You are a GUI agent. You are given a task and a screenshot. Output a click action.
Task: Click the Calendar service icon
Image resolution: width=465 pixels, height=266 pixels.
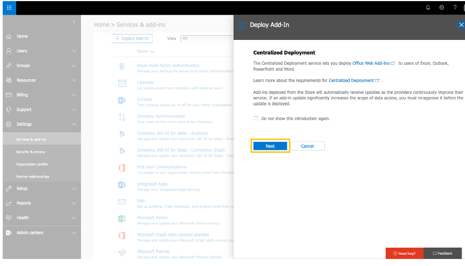click(x=122, y=83)
